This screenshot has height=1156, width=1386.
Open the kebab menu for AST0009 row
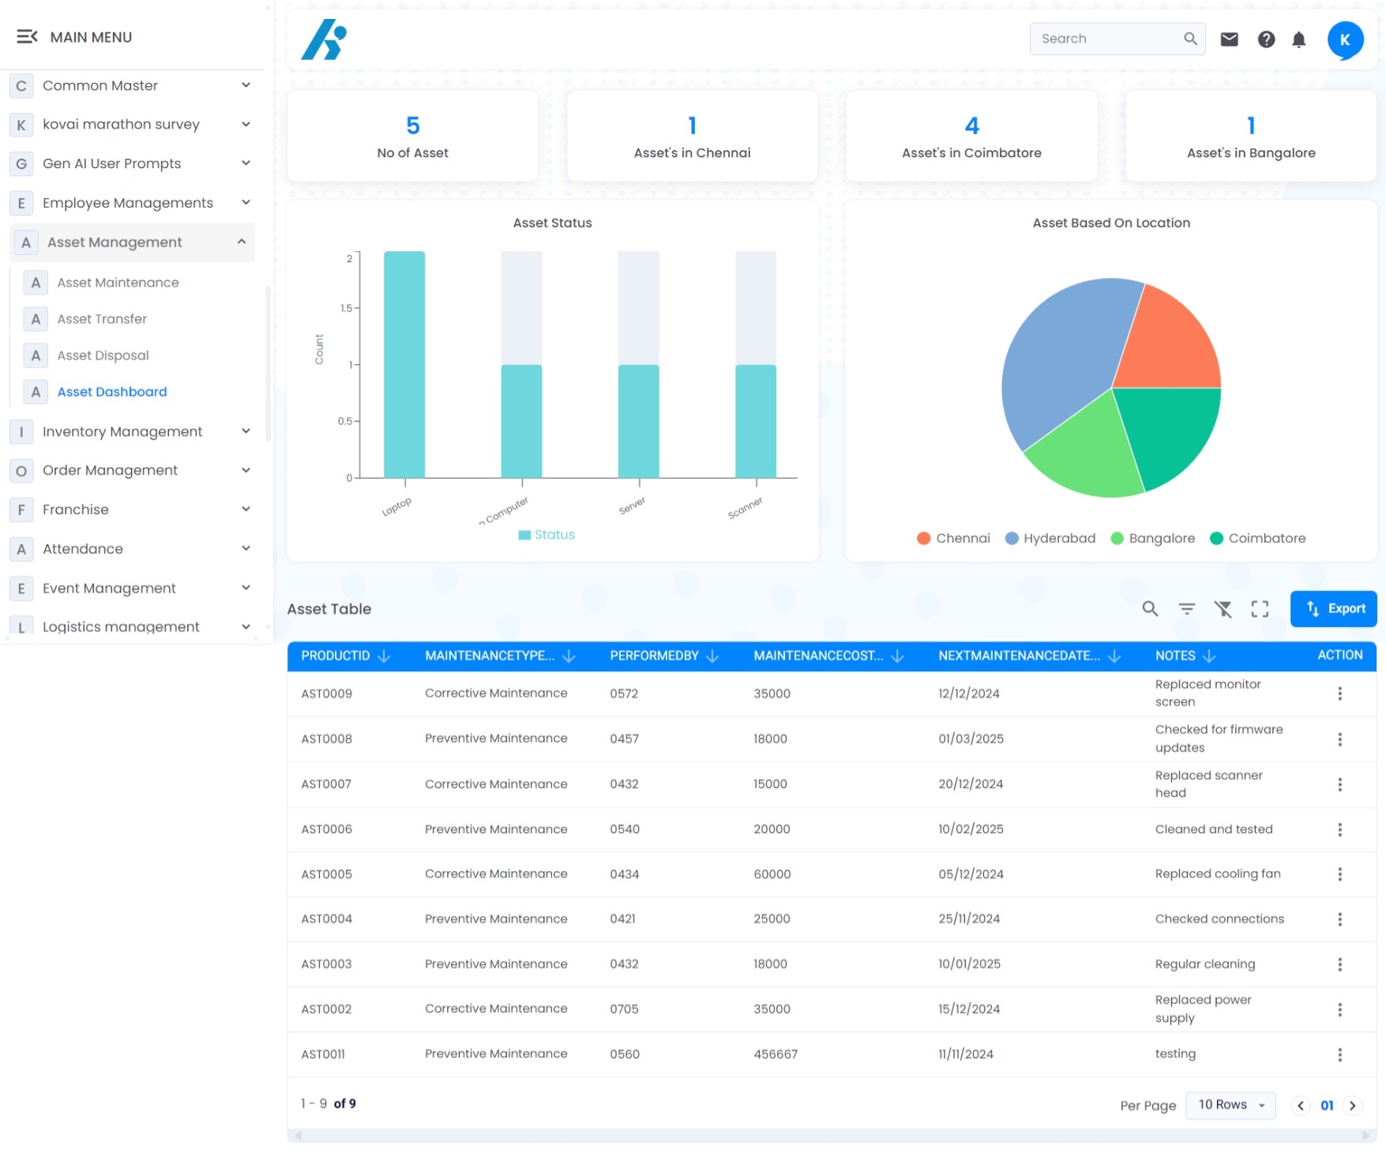point(1339,692)
